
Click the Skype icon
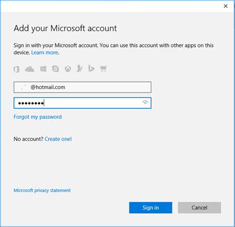pos(56,69)
